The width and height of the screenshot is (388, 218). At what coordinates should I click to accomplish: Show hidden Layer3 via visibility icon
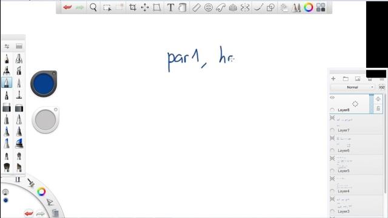[332, 199]
